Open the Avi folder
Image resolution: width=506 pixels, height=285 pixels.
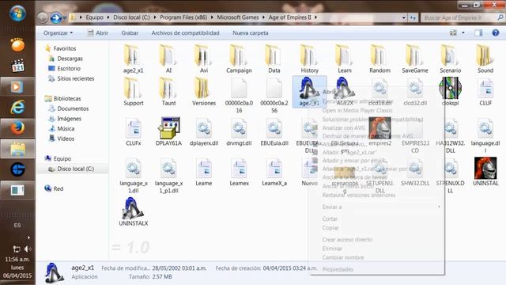204,59
